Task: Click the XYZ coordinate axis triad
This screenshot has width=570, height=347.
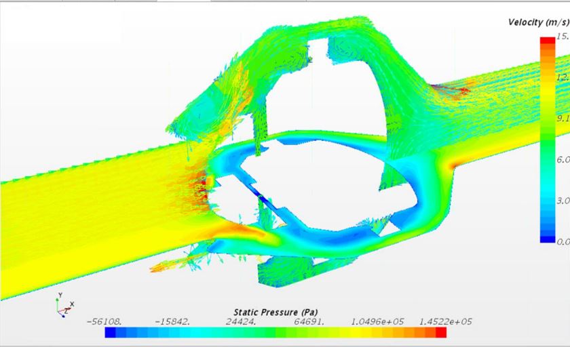Action: pos(64,305)
